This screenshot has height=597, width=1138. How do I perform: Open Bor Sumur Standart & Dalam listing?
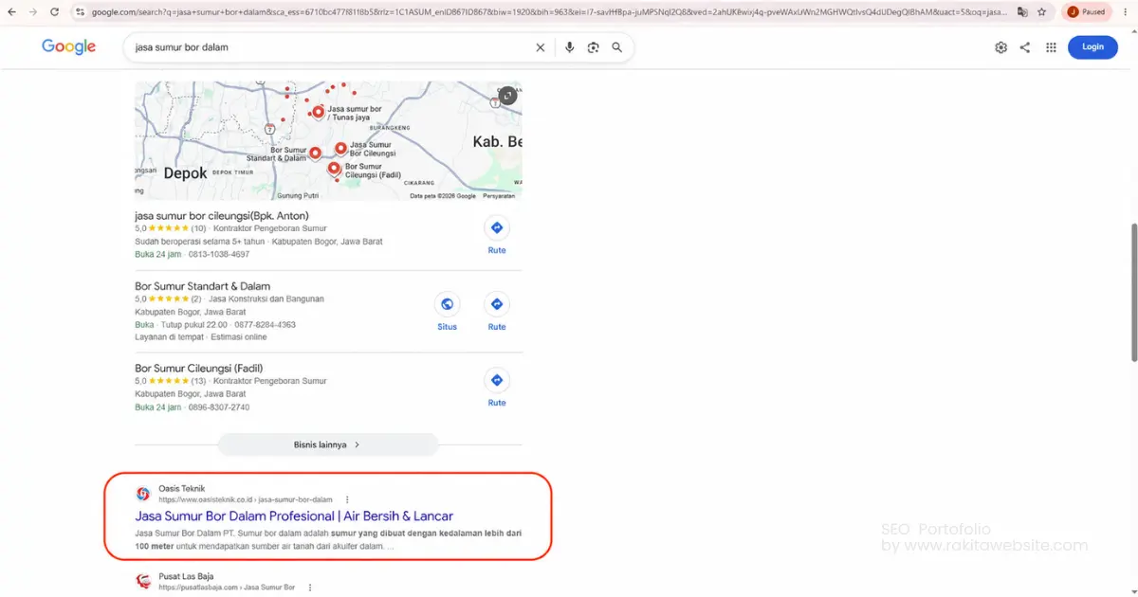click(x=202, y=285)
